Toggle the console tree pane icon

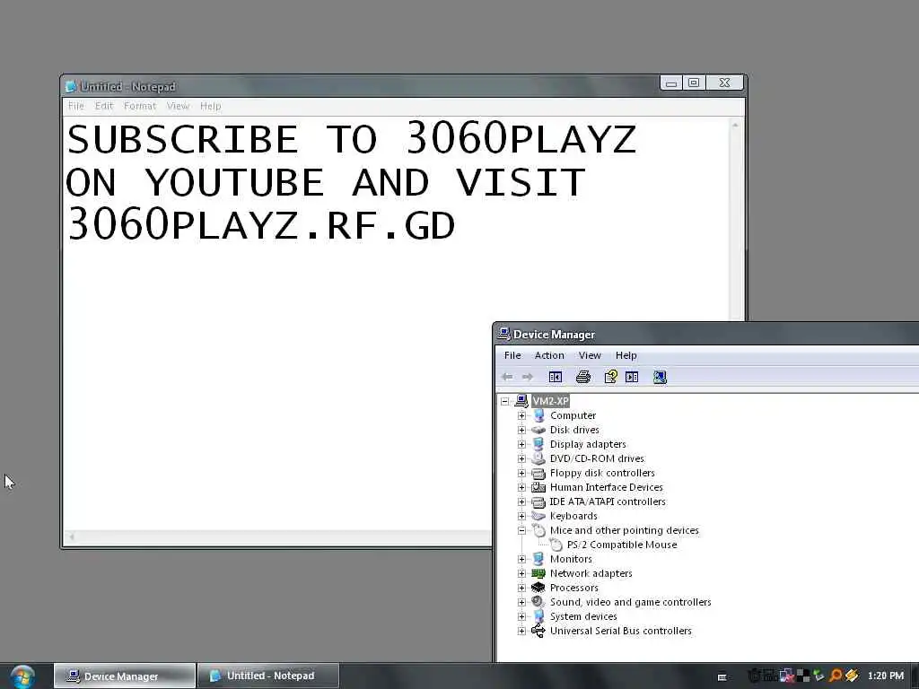(x=555, y=377)
